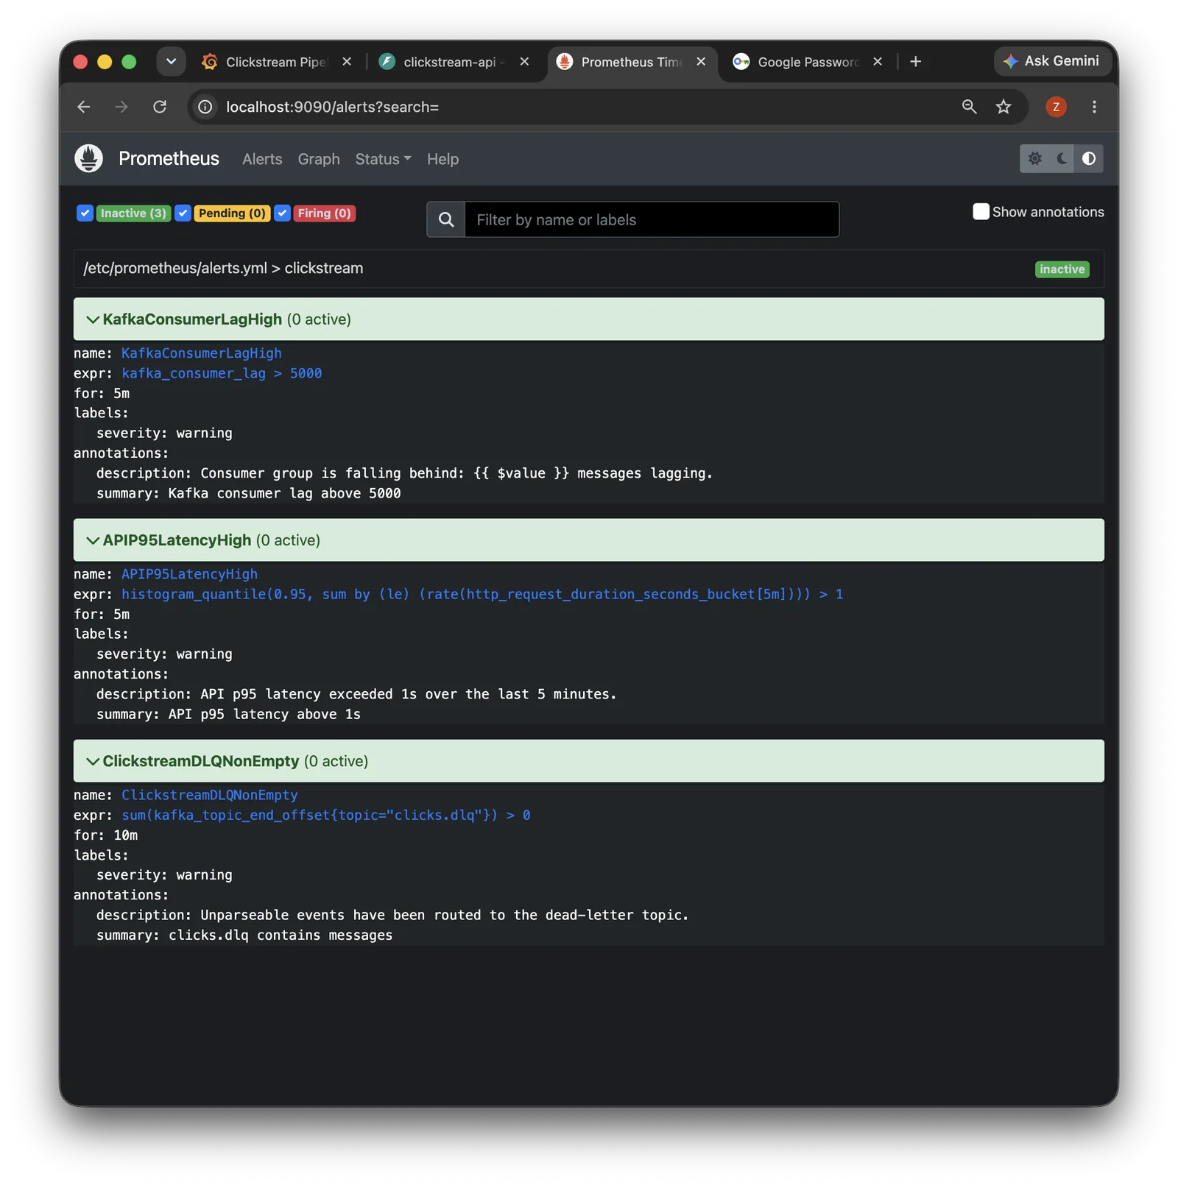Close the Prometheus Time Series tab
Screen dimensions: 1178x1185
coord(701,62)
